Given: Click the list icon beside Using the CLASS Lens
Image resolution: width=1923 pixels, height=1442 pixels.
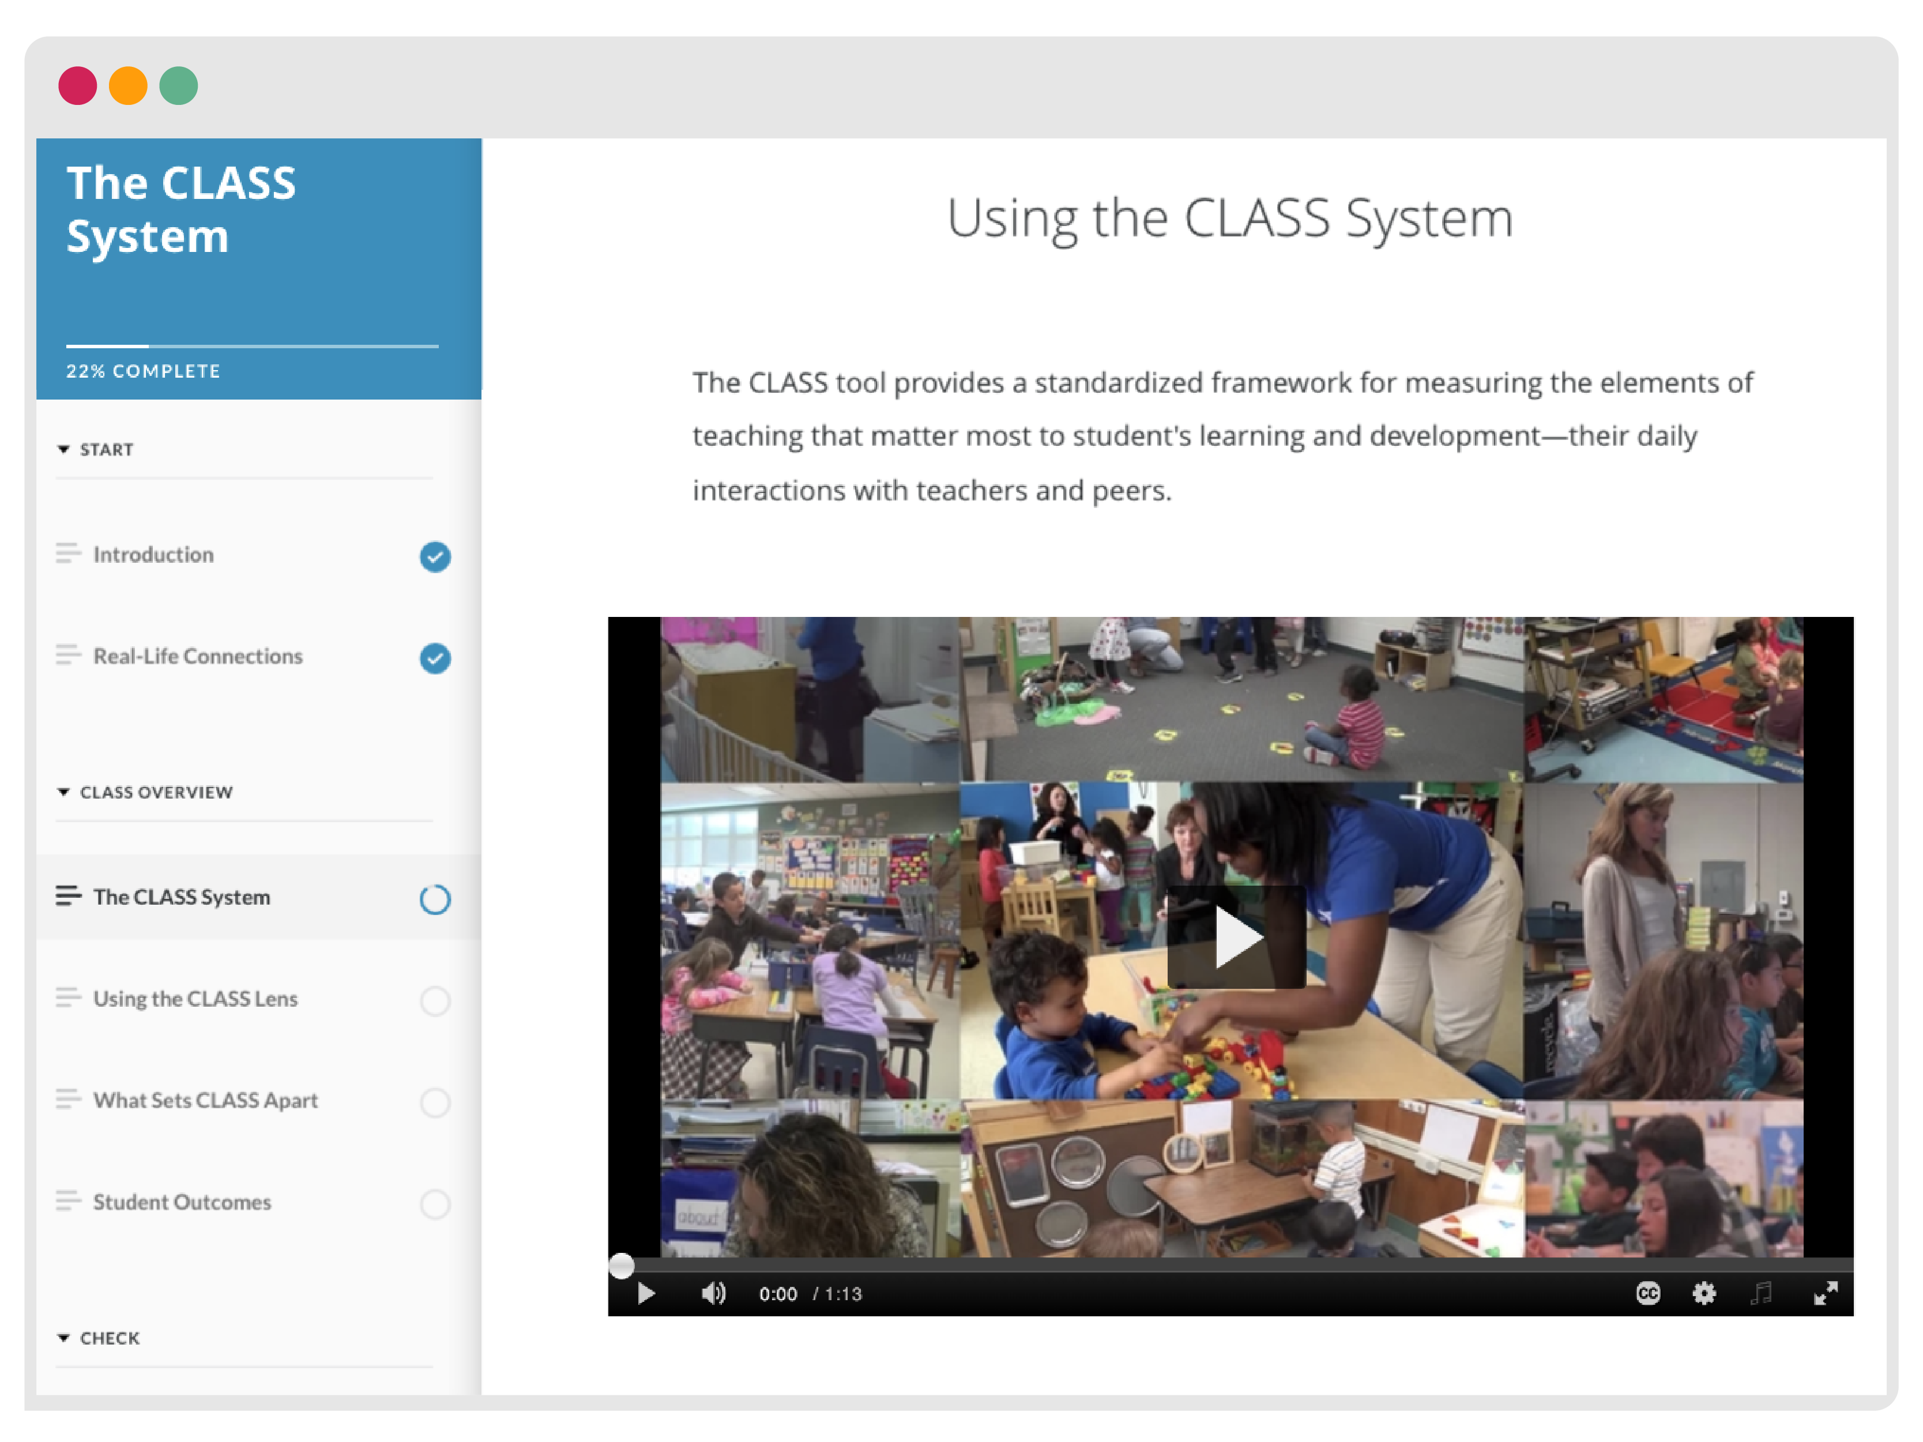Looking at the screenshot, I should coord(68,998).
